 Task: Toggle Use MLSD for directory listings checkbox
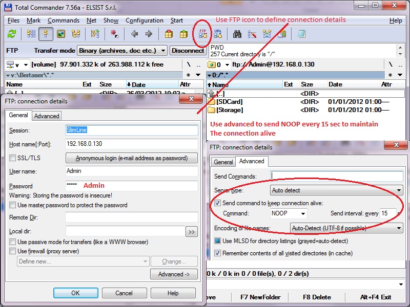click(217, 240)
